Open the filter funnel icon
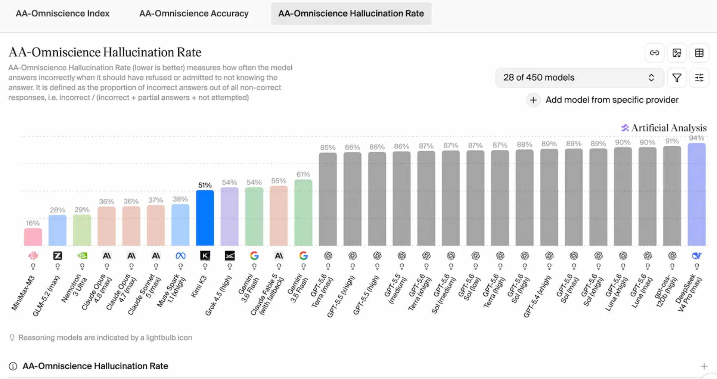Image resolution: width=717 pixels, height=379 pixels. tap(677, 78)
